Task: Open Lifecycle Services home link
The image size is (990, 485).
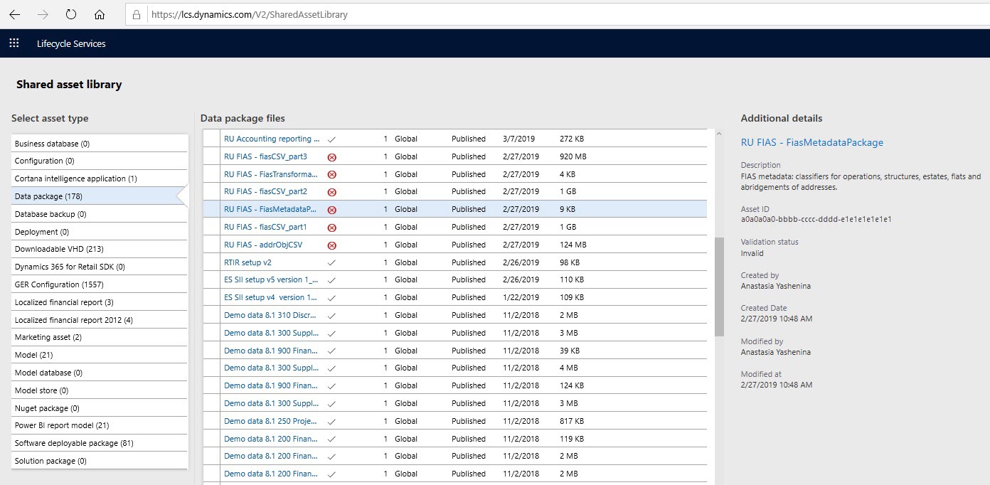Action: click(71, 43)
